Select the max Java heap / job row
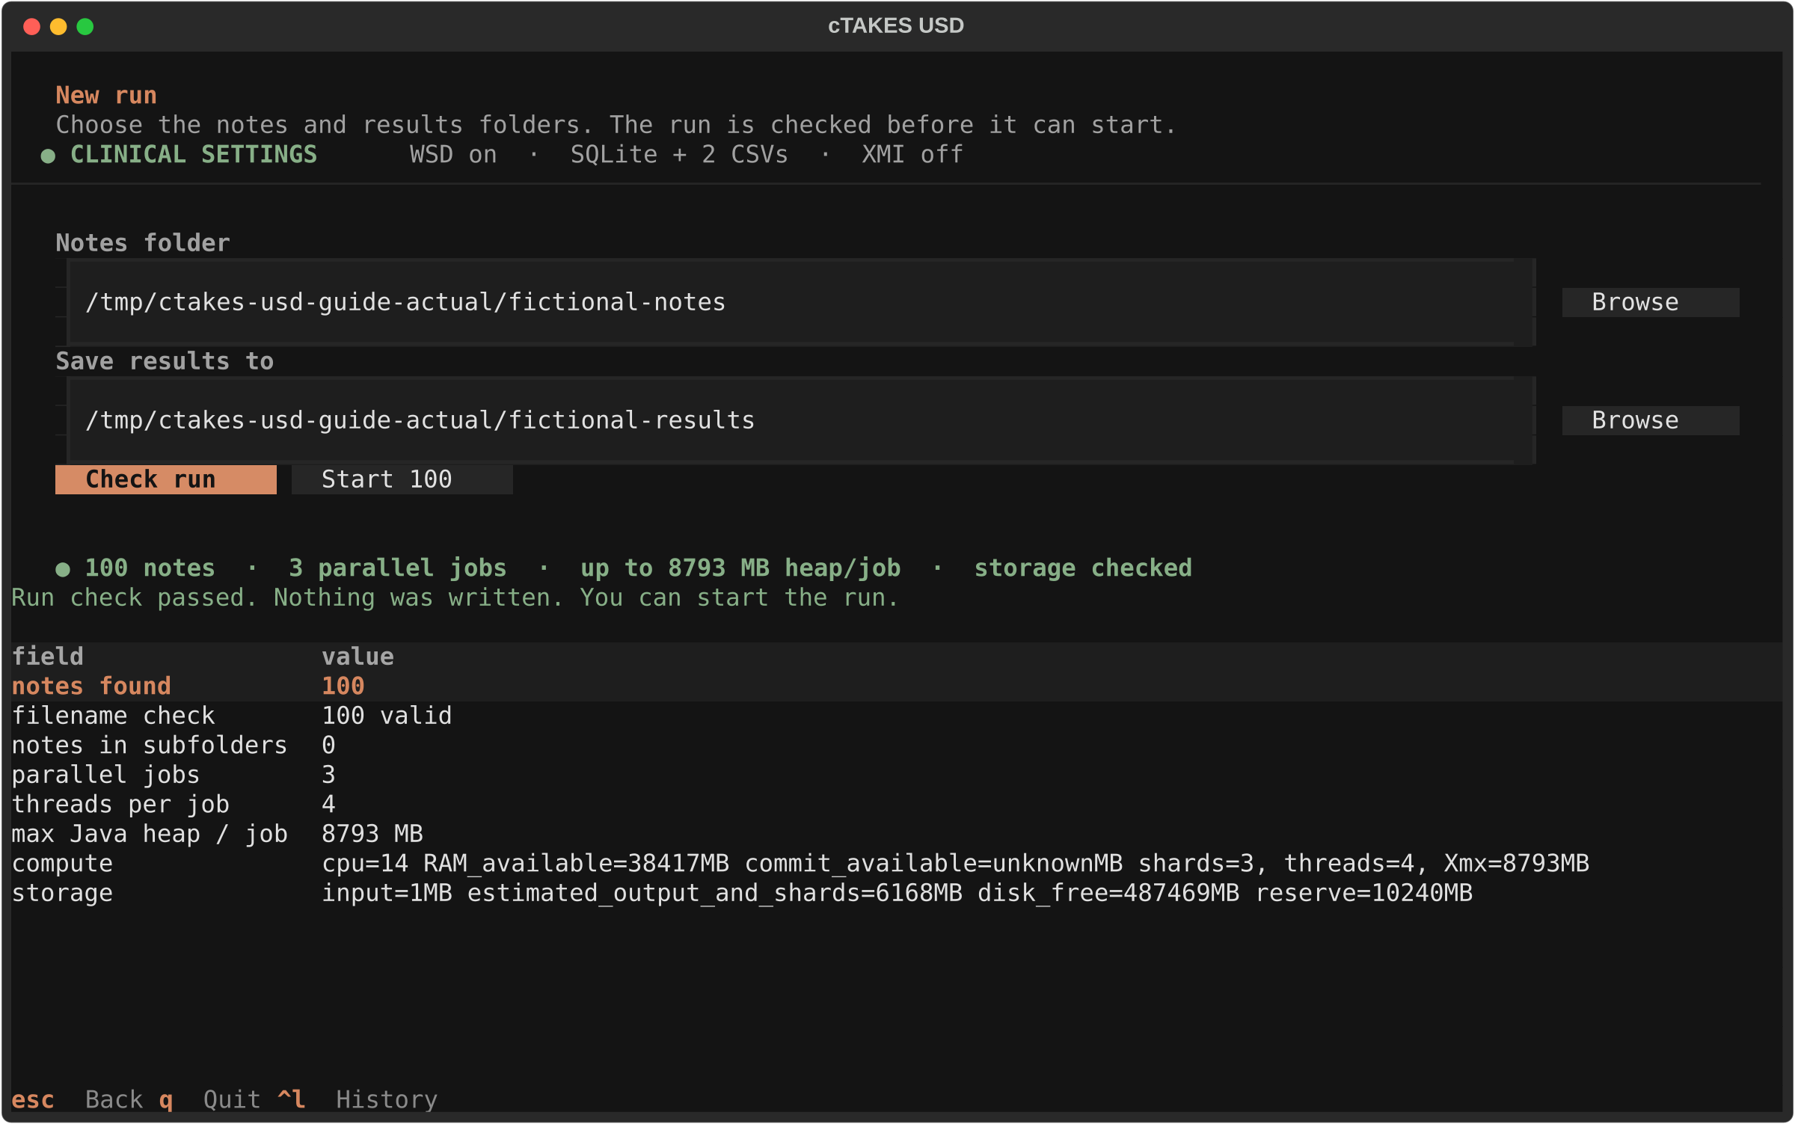Image resolution: width=1795 pixels, height=1124 pixels. [897, 834]
